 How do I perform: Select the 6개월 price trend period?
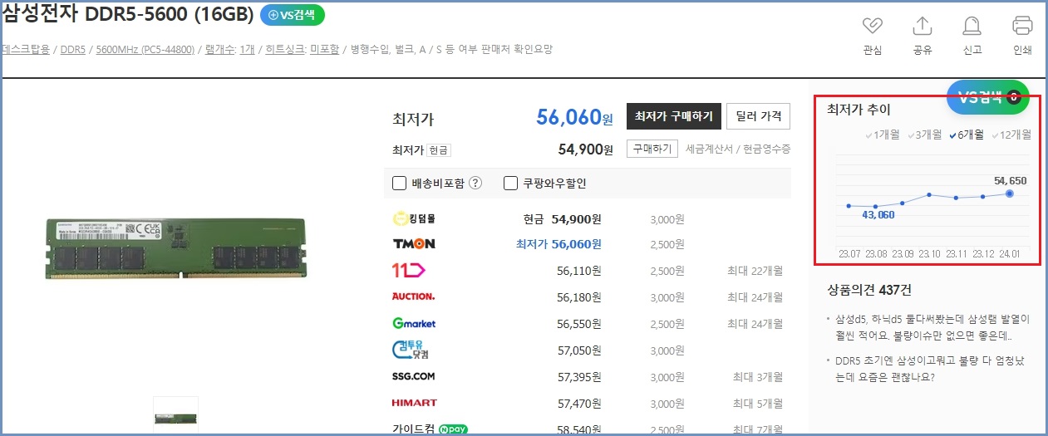tap(967, 135)
